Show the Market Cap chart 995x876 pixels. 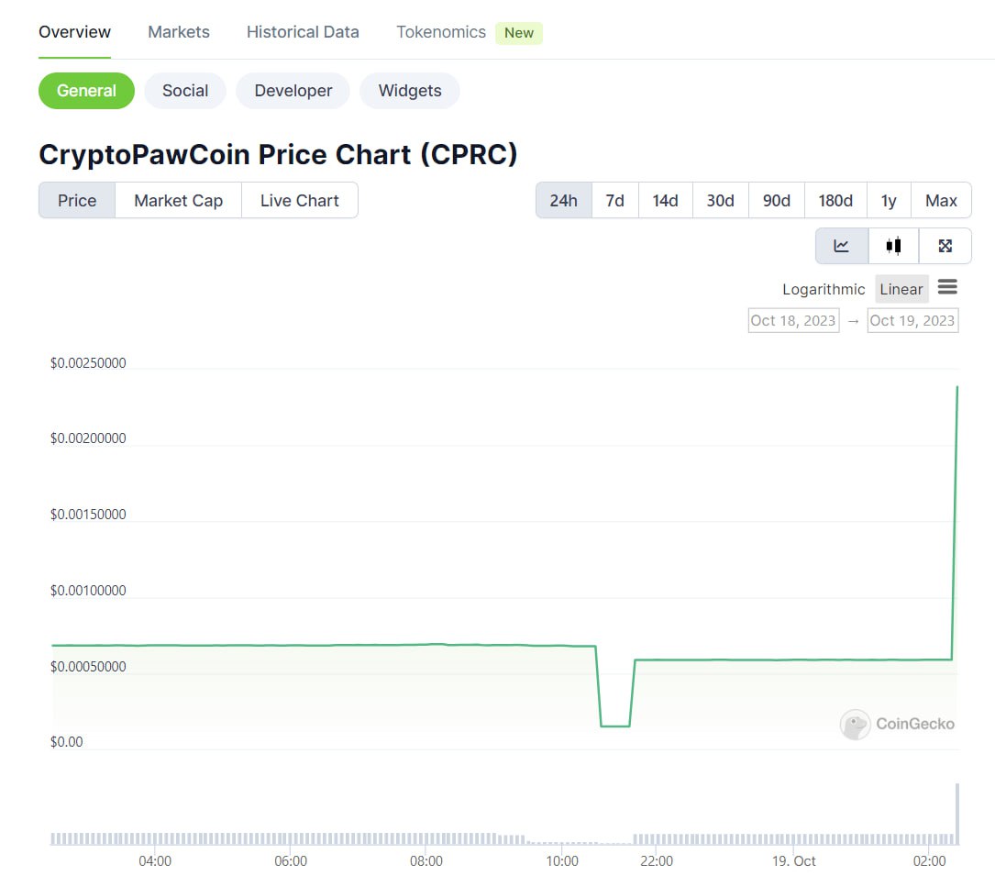point(178,201)
